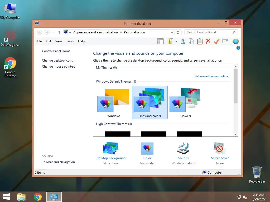Click the Personalization breadcrumb in address bar

(x=134, y=32)
